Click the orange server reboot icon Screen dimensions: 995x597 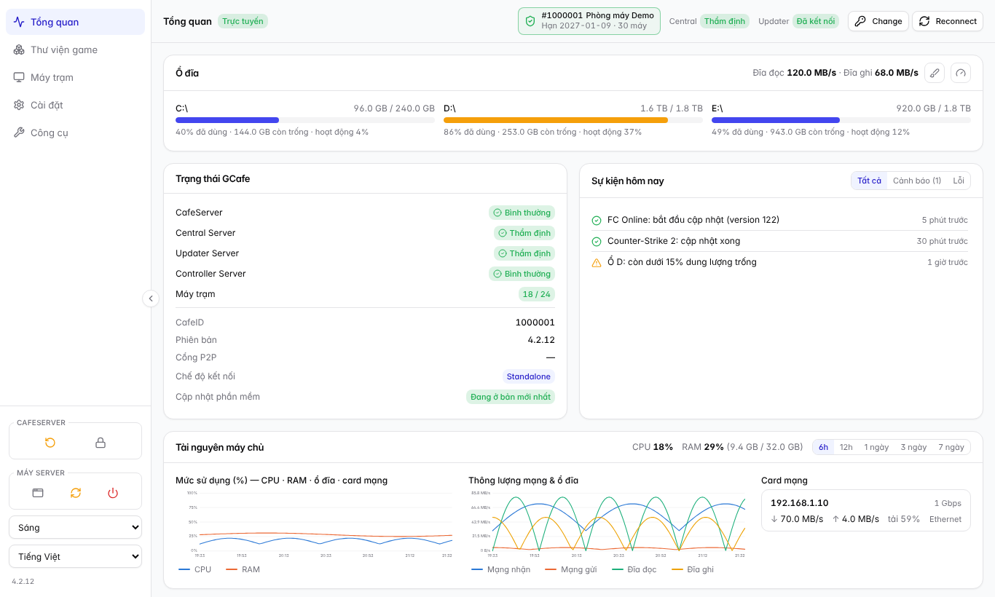(76, 493)
